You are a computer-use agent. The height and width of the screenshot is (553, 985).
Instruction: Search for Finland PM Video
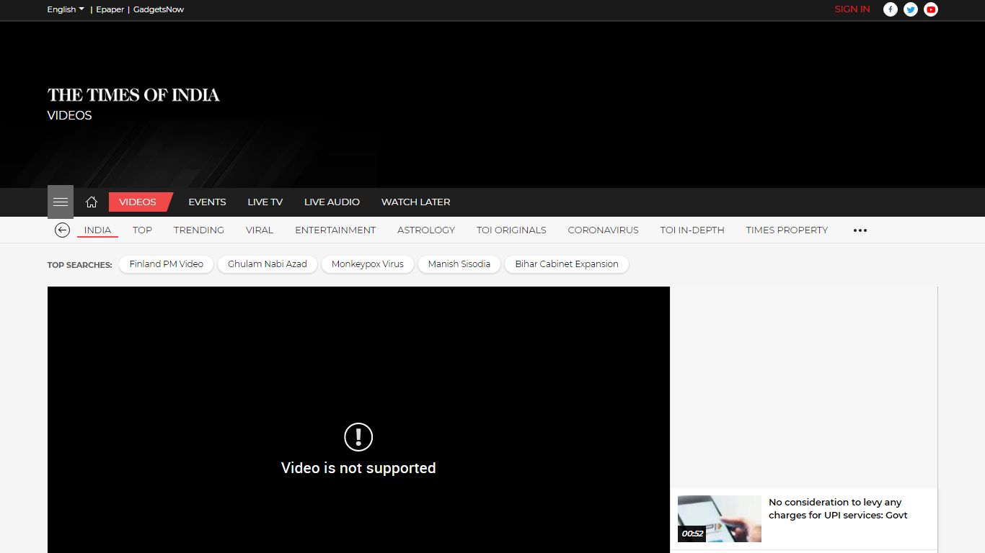pyautogui.click(x=167, y=264)
